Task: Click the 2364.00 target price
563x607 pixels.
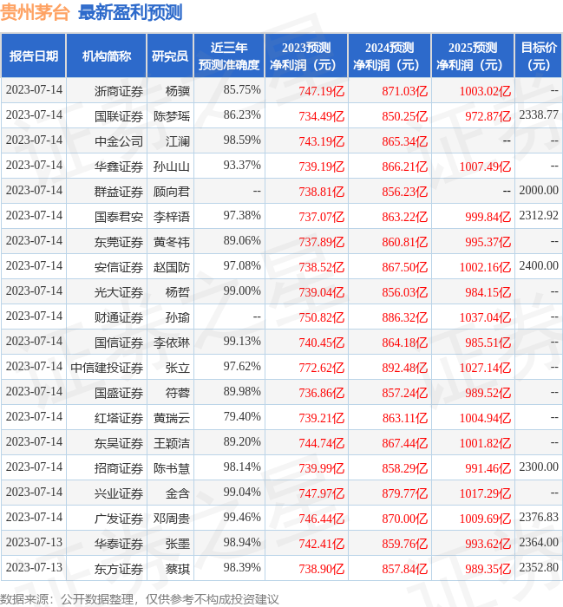Action: click(x=539, y=542)
